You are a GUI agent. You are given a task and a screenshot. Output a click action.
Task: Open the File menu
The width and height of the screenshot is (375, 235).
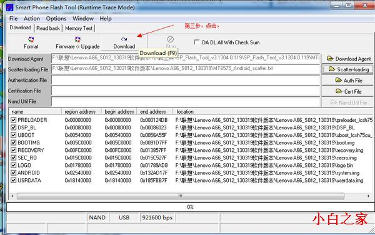[13, 18]
